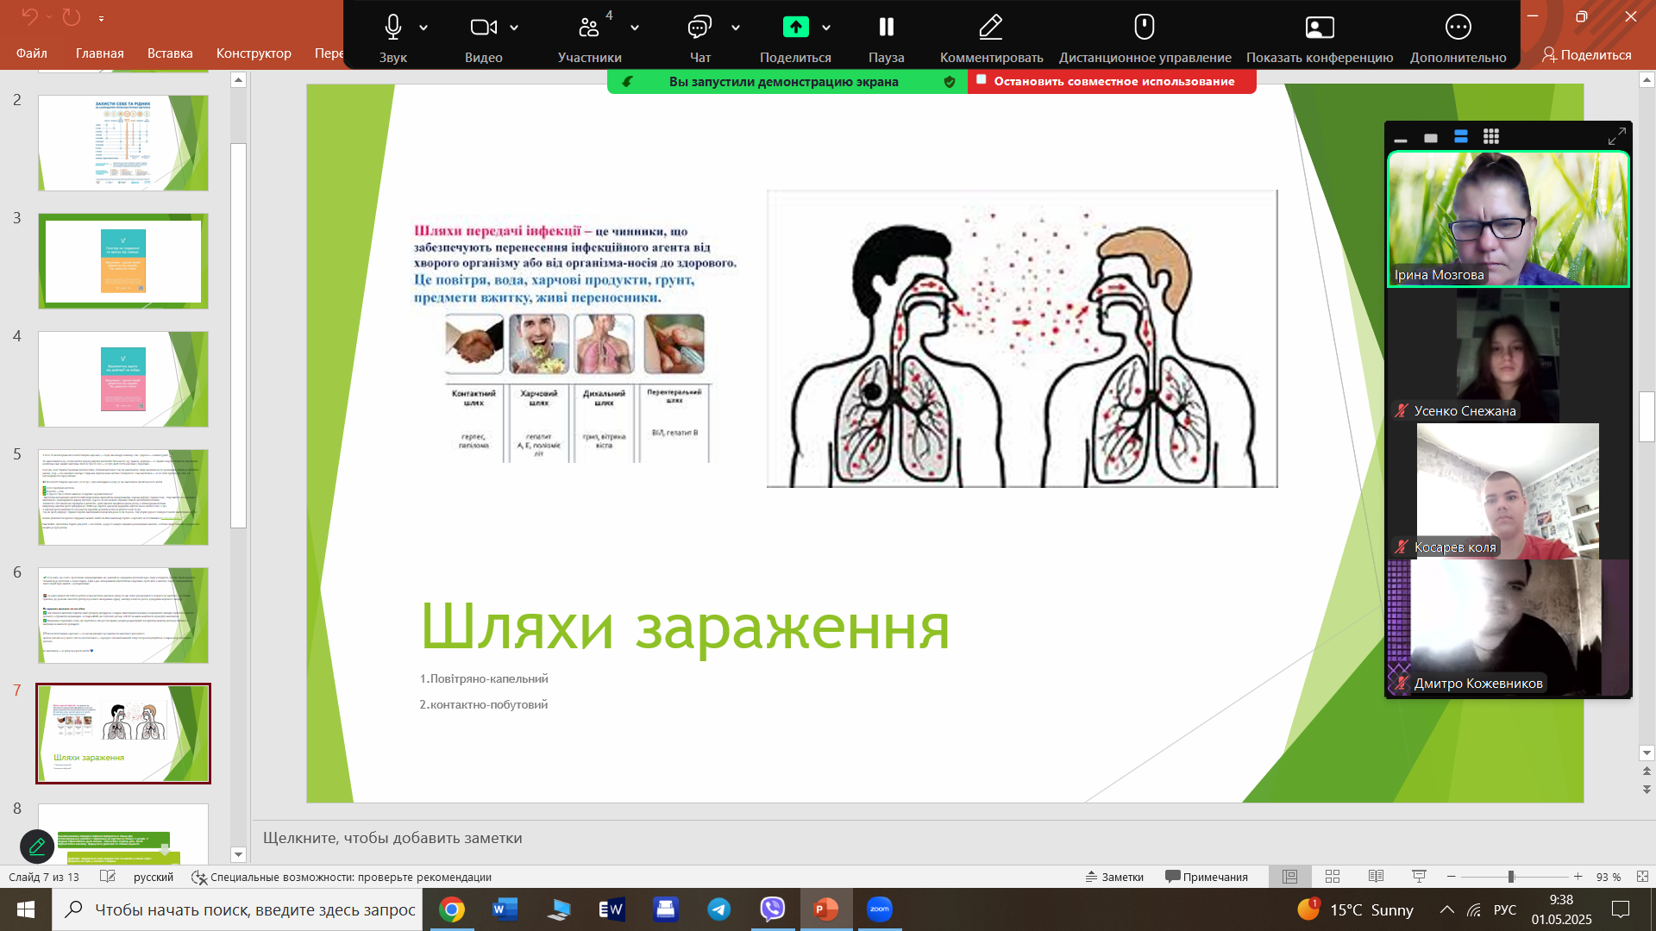The image size is (1656, 931).
Task: Switch Zoom panel to grid view
Action: click(1491, 137)
